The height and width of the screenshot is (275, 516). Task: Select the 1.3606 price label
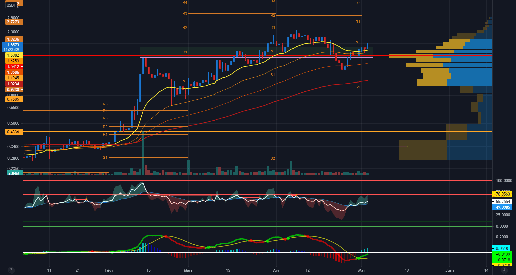click(14, 72)
